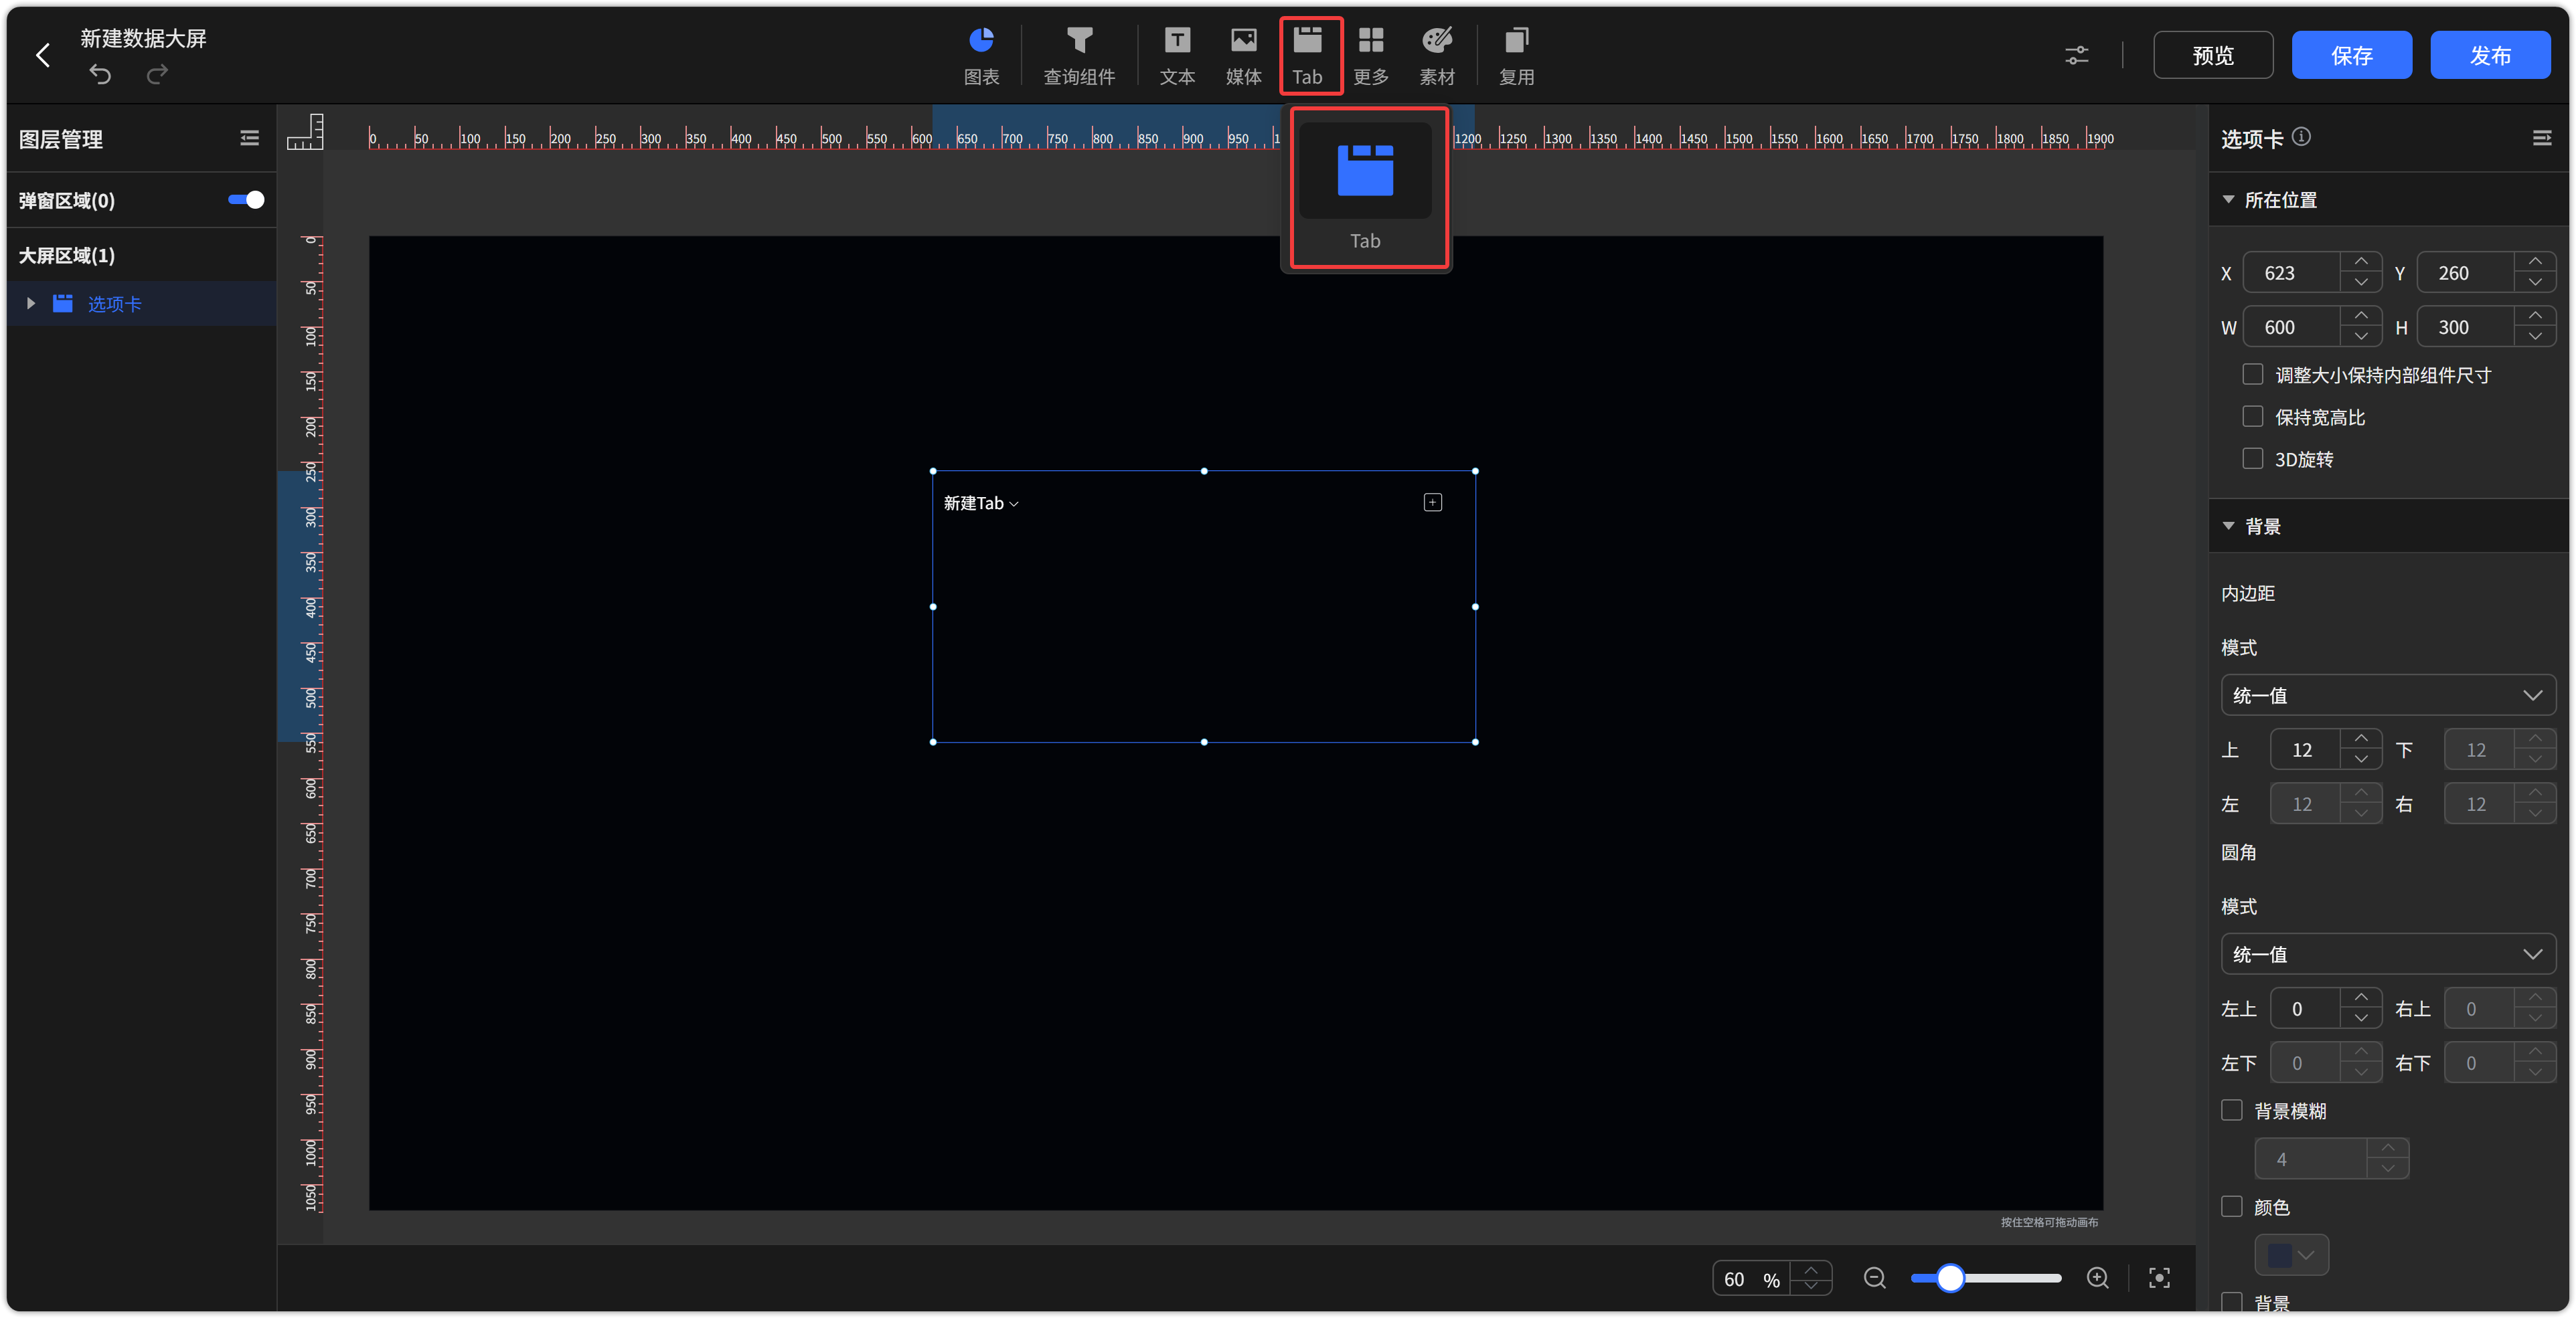Edit the zoom percentage field

tap(1751, 1279)
